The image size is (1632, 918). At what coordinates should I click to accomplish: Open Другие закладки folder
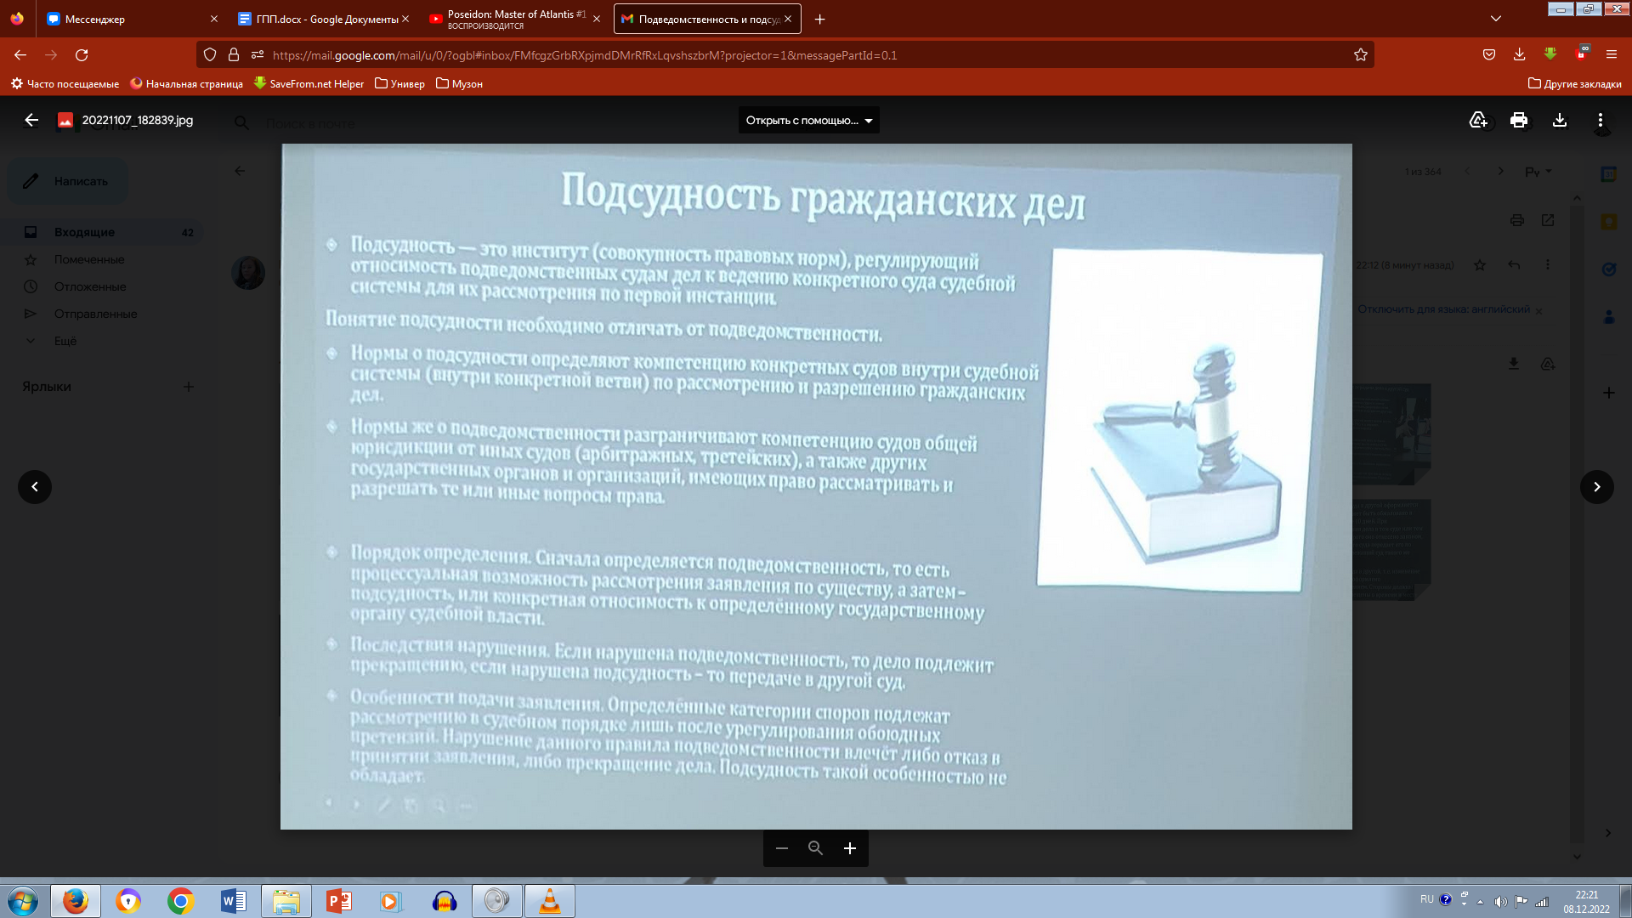[x=1575, y=83]
